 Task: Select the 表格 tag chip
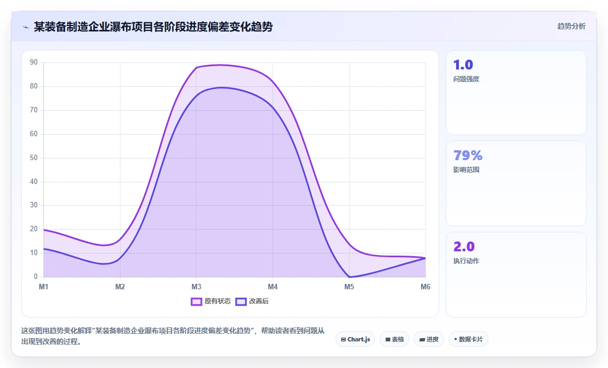click(394, 339)
